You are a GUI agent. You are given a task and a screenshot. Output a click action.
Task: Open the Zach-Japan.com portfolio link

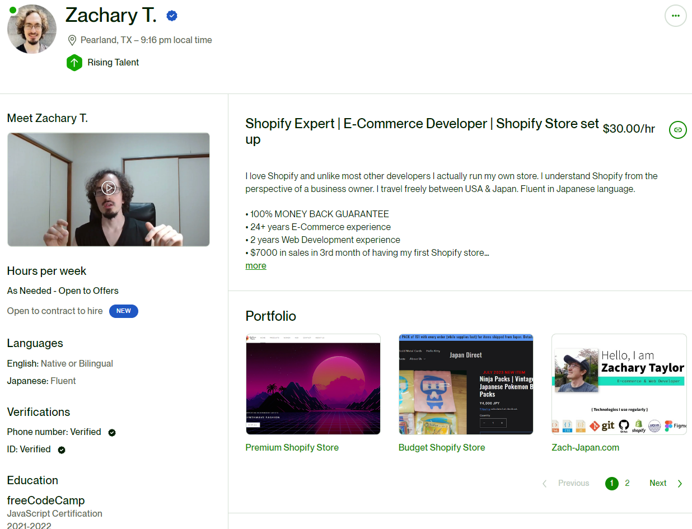(585, 447)
